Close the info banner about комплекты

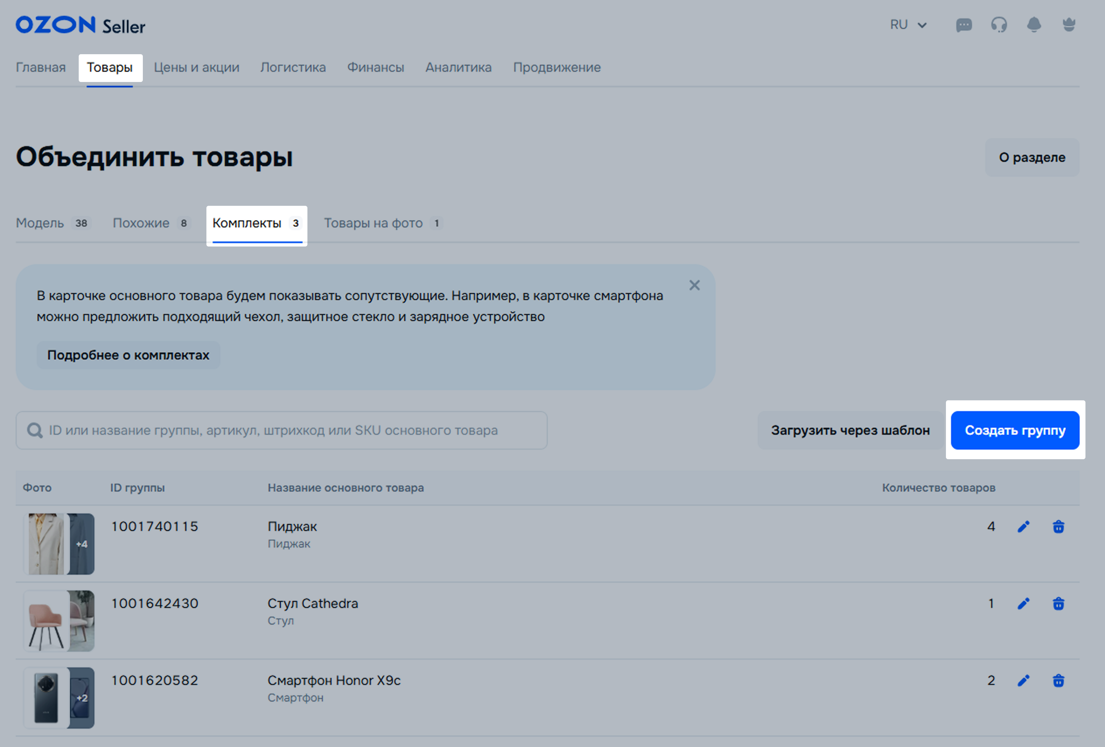click(x=694, y=285)
